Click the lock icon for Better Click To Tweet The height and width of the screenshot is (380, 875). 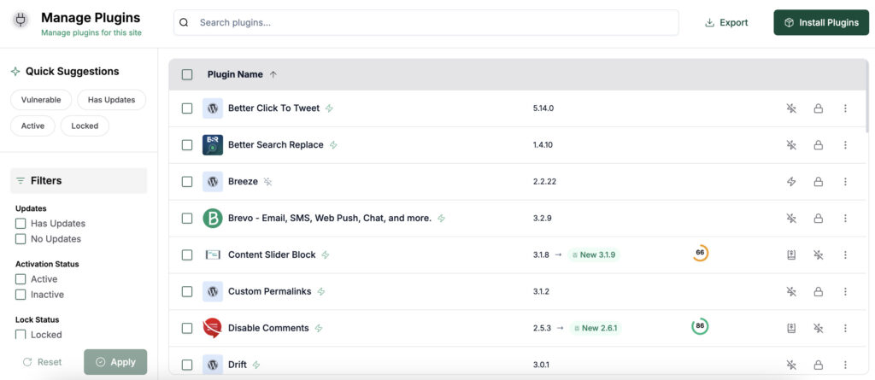(x=818, y=108)
